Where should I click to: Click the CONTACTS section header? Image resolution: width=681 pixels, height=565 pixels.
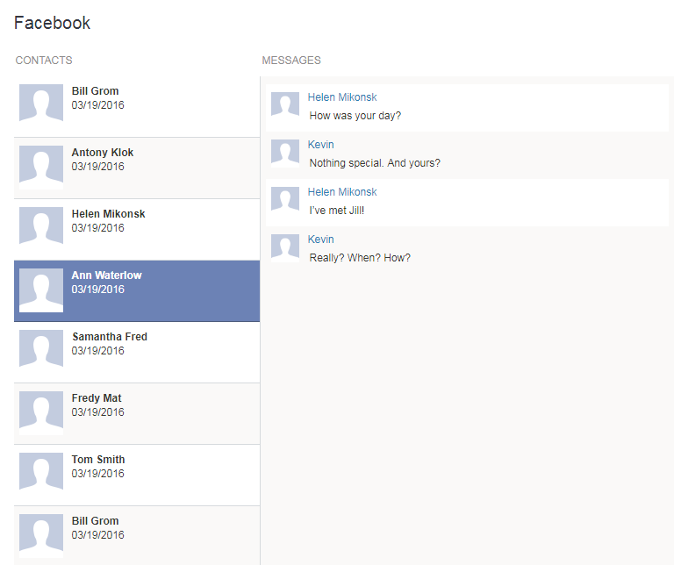click(44, 61)
